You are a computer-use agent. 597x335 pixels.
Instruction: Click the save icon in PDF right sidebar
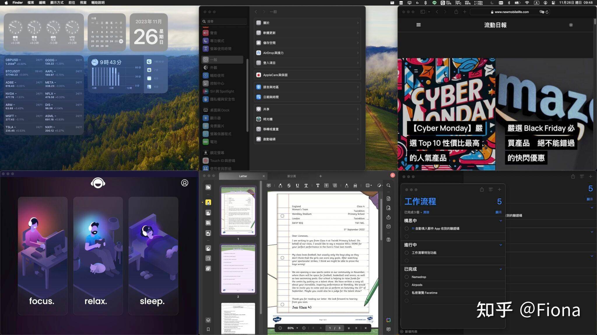pyautogui.click(x=388, y=240)
